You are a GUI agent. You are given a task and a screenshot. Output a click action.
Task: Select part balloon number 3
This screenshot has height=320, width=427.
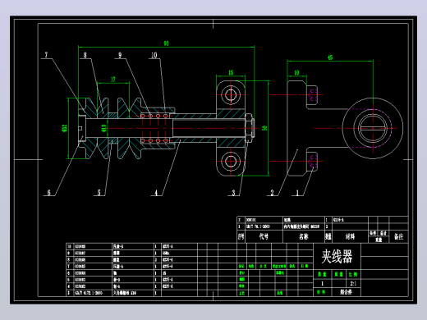click(x=233, y=193)
